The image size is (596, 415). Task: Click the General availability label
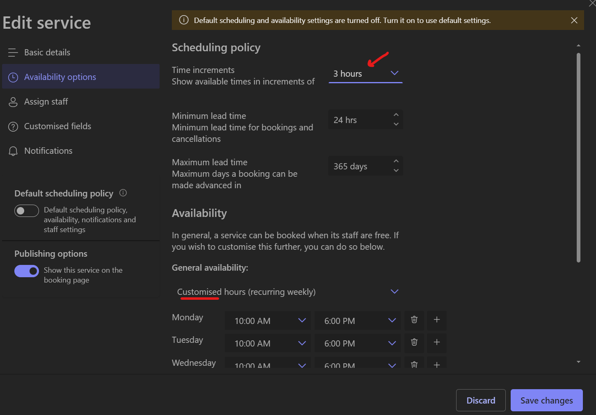210,268
